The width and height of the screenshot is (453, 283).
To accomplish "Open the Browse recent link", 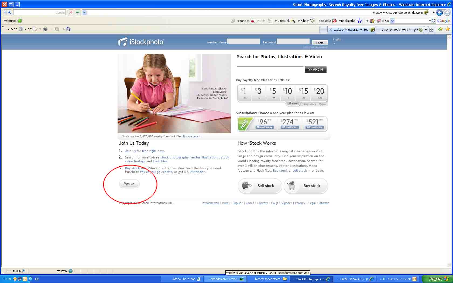I will click(x=192, y=136).
